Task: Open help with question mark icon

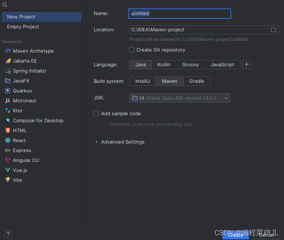Action: pos(8,234)
